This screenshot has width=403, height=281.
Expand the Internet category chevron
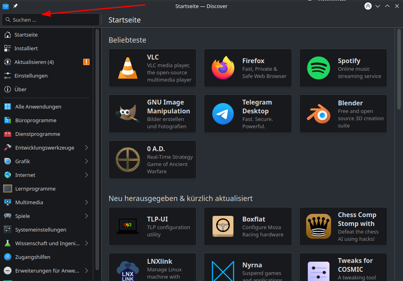(x=86, y=175)
